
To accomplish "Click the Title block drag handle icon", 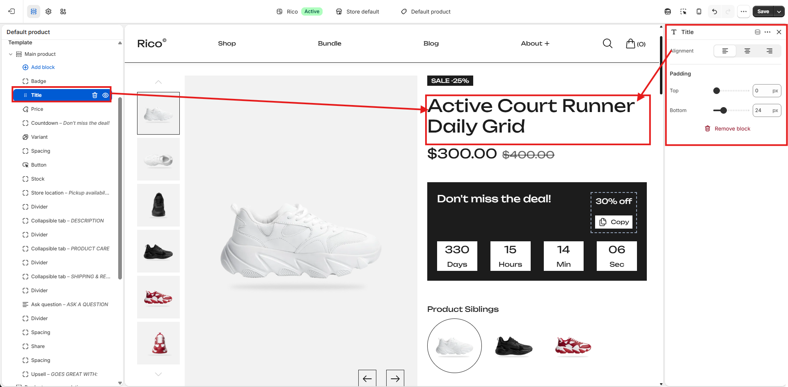I will coord(25,95).
